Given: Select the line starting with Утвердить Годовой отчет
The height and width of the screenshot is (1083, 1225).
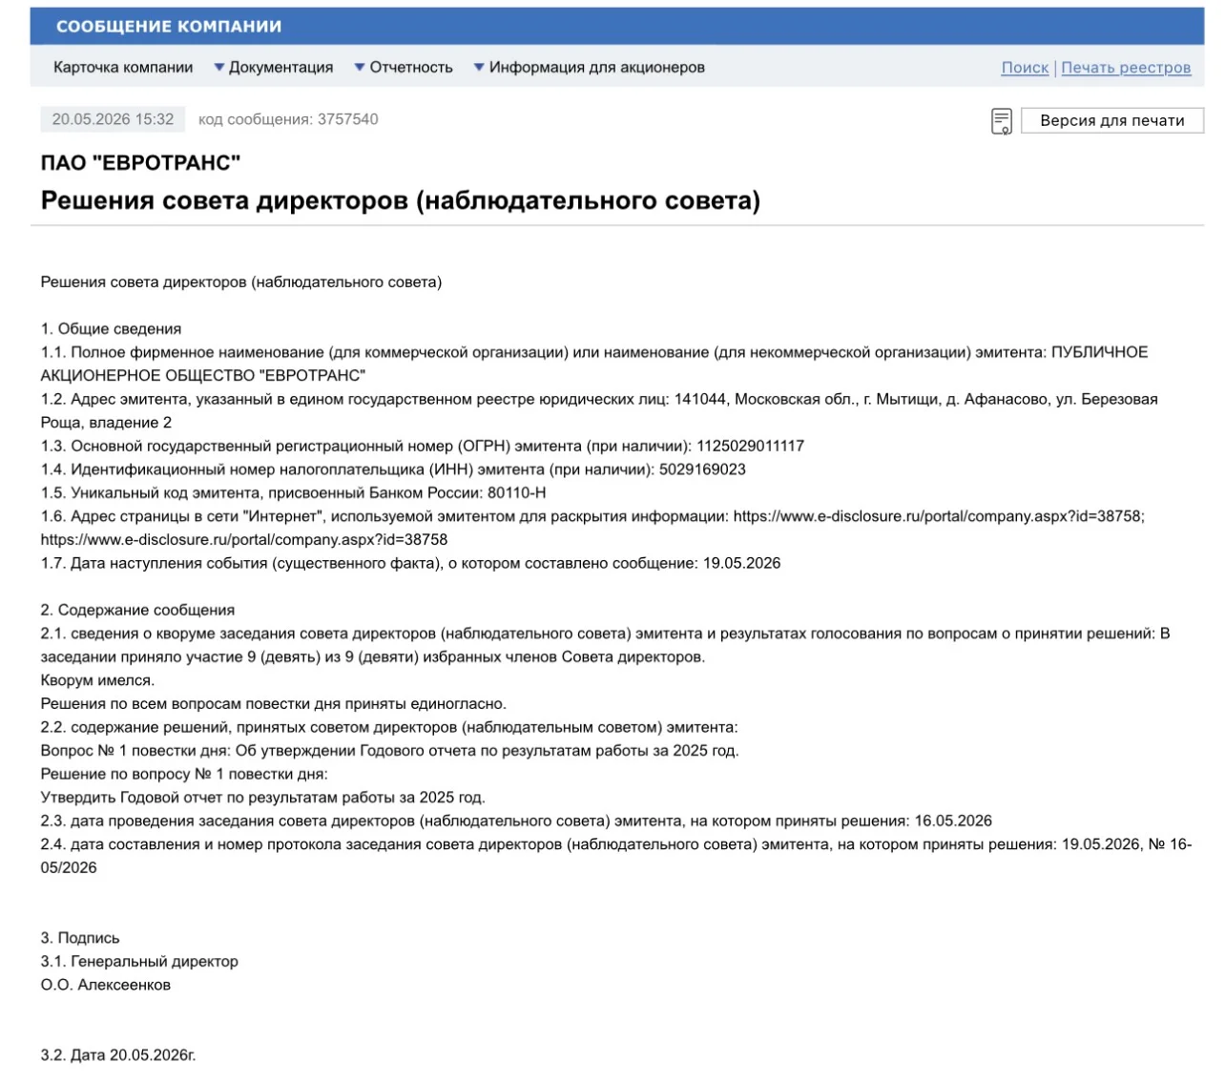Looking at the screenshot, I should (x=263, y=798).
